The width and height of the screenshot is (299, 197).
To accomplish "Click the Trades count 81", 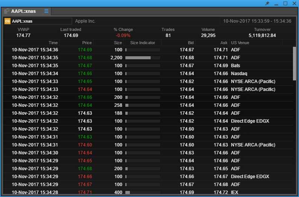I will [168, 35].
